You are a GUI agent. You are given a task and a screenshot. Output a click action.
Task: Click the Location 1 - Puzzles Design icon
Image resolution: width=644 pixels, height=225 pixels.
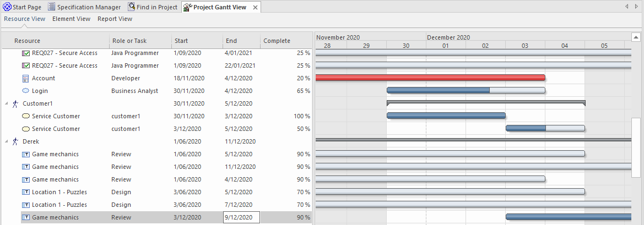(x=26, y=192)
